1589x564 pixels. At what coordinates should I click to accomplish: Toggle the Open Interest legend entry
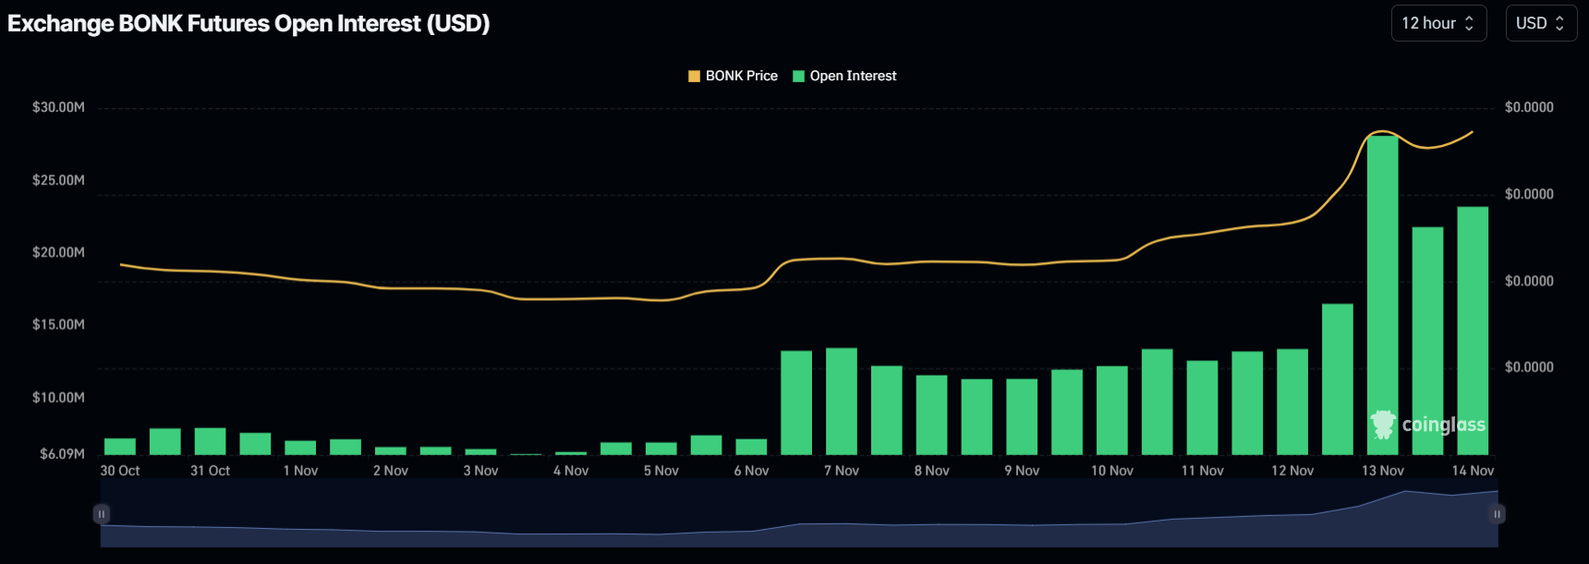point(844,76)
